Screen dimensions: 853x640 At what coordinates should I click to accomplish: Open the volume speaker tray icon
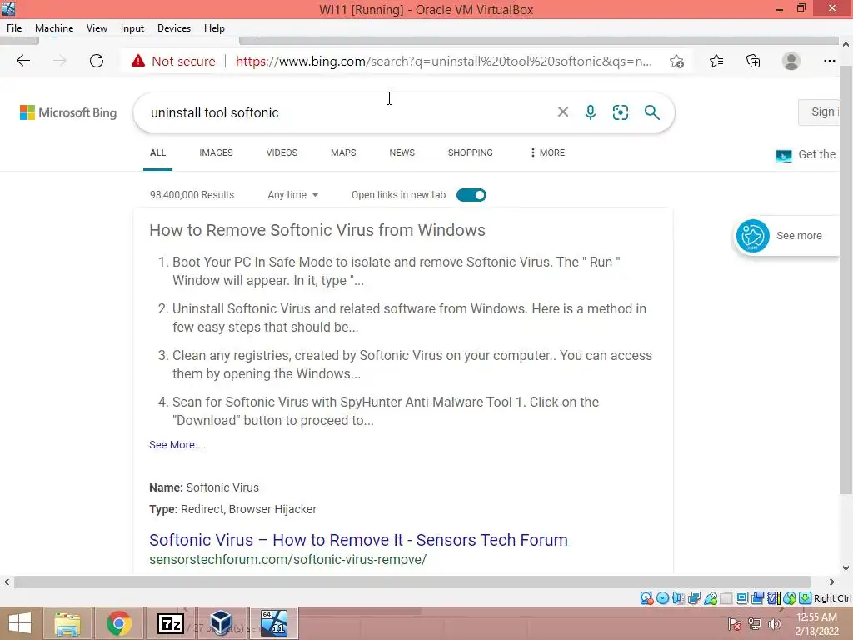[x=775, y=624]
